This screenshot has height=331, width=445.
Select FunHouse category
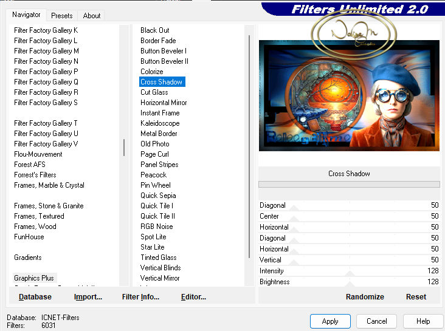pos(29,237)
